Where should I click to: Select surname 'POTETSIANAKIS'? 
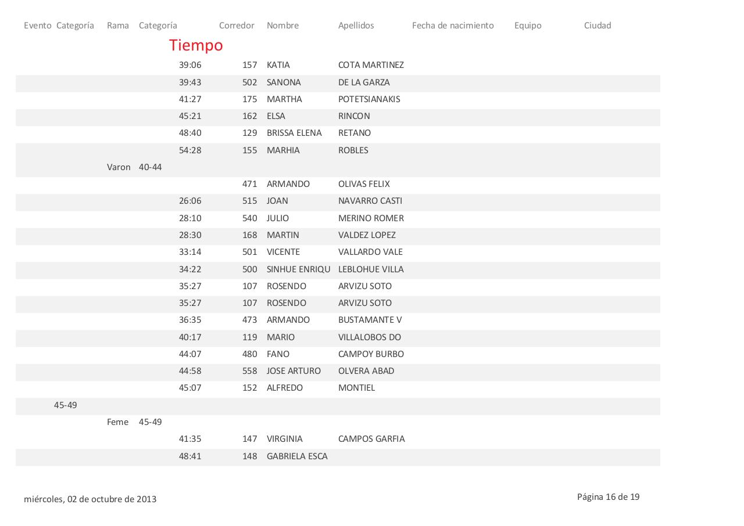point(369,99)
